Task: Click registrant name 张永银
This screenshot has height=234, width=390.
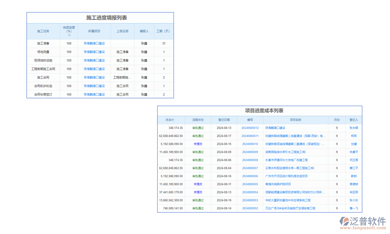Action: click(353, 128)
